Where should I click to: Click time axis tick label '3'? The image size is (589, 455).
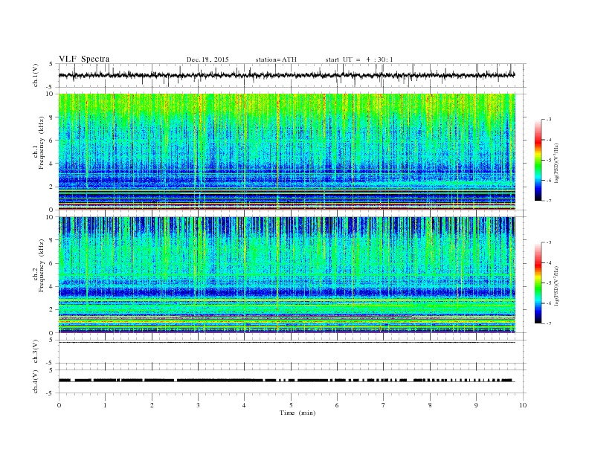point(198,405)
